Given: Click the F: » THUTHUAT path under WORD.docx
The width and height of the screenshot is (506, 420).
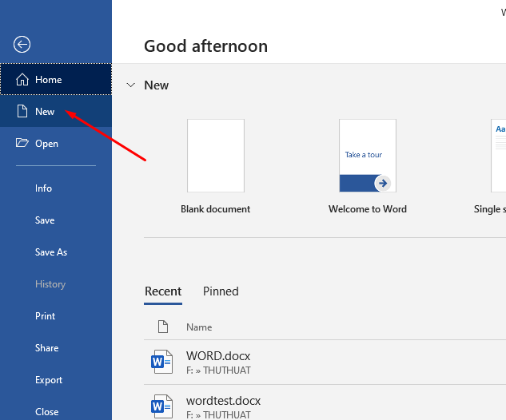Looking at the screenshot, I should (218, 370).
